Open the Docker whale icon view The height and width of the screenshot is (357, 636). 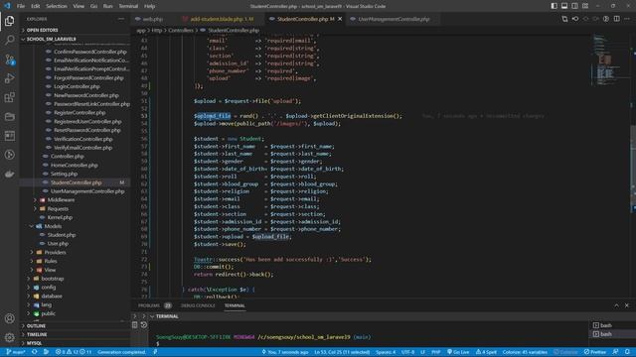(9, 175)
